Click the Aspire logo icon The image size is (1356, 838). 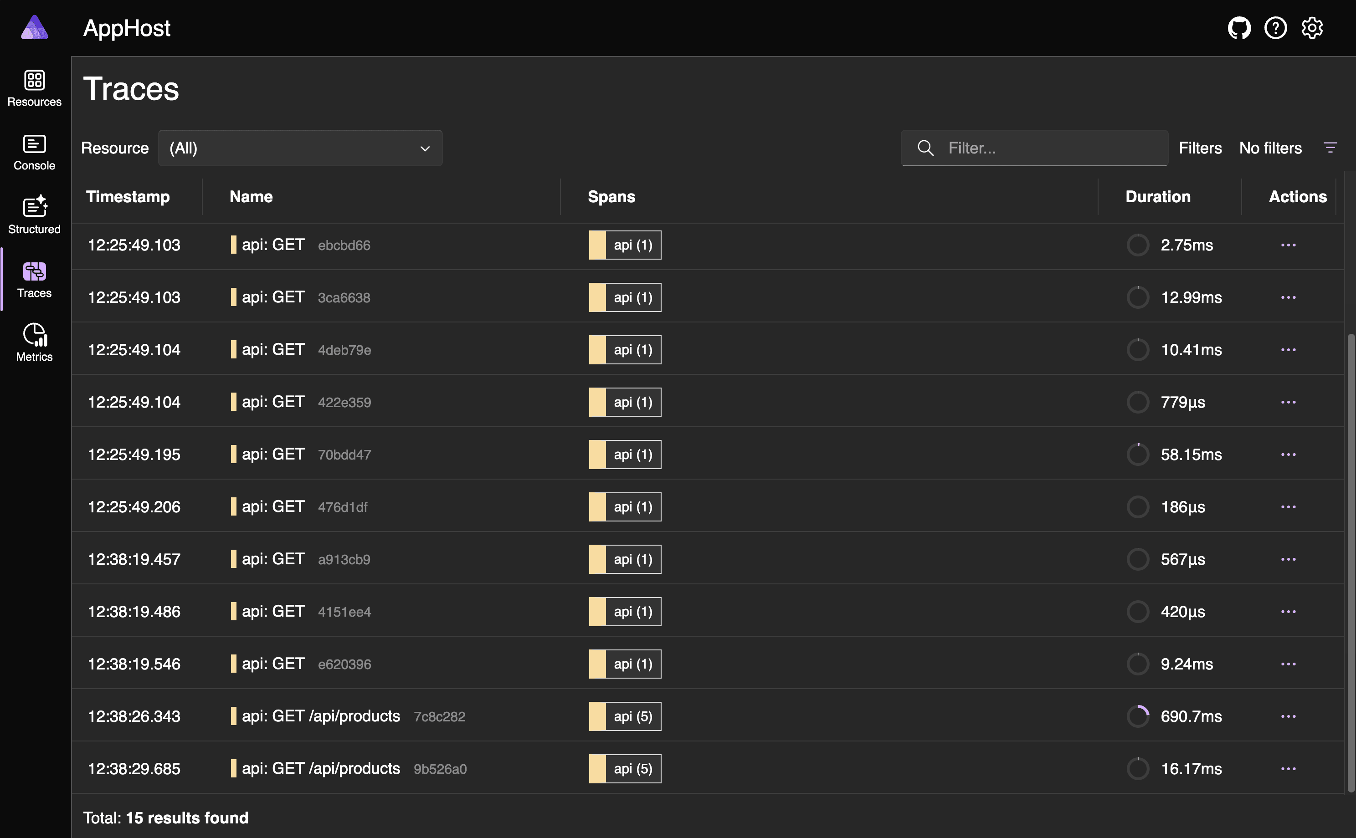coord(34,28)
